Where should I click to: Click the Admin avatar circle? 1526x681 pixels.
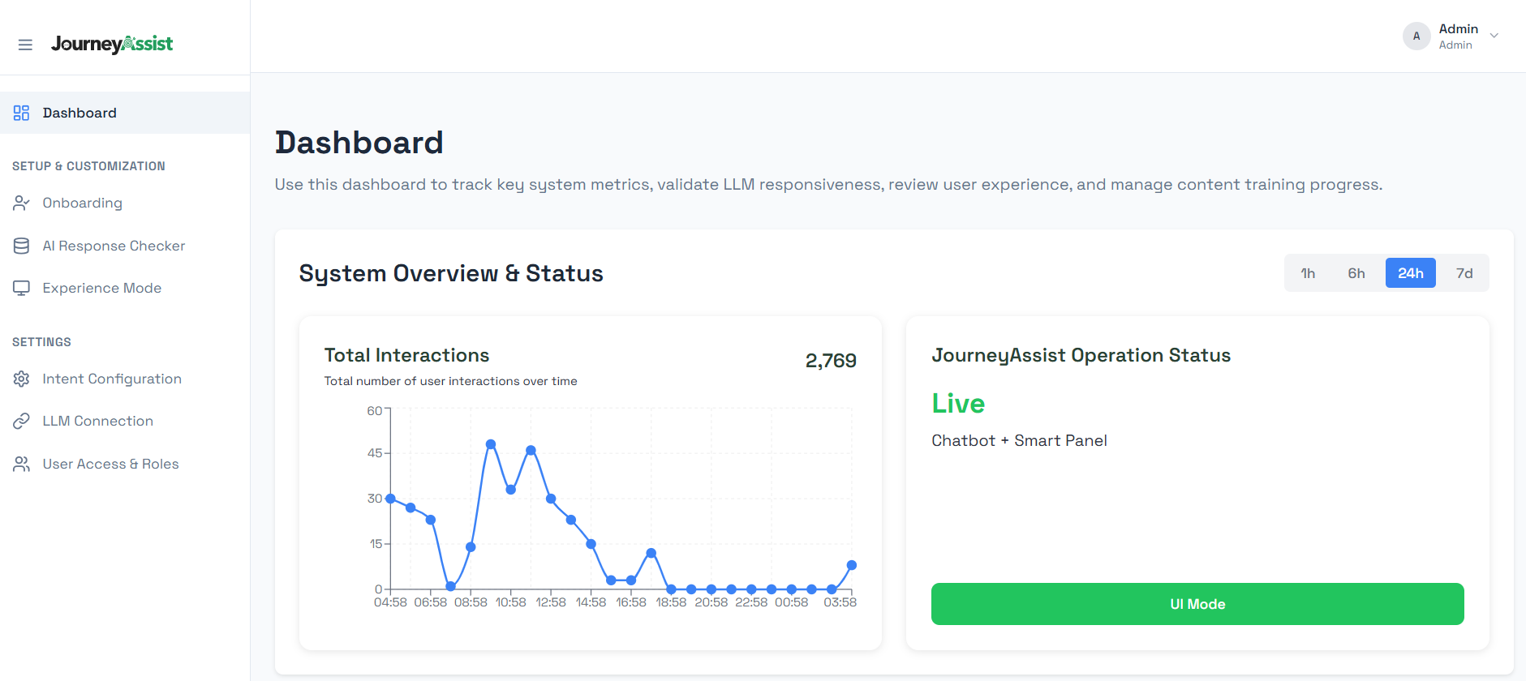coord(1416,36)
